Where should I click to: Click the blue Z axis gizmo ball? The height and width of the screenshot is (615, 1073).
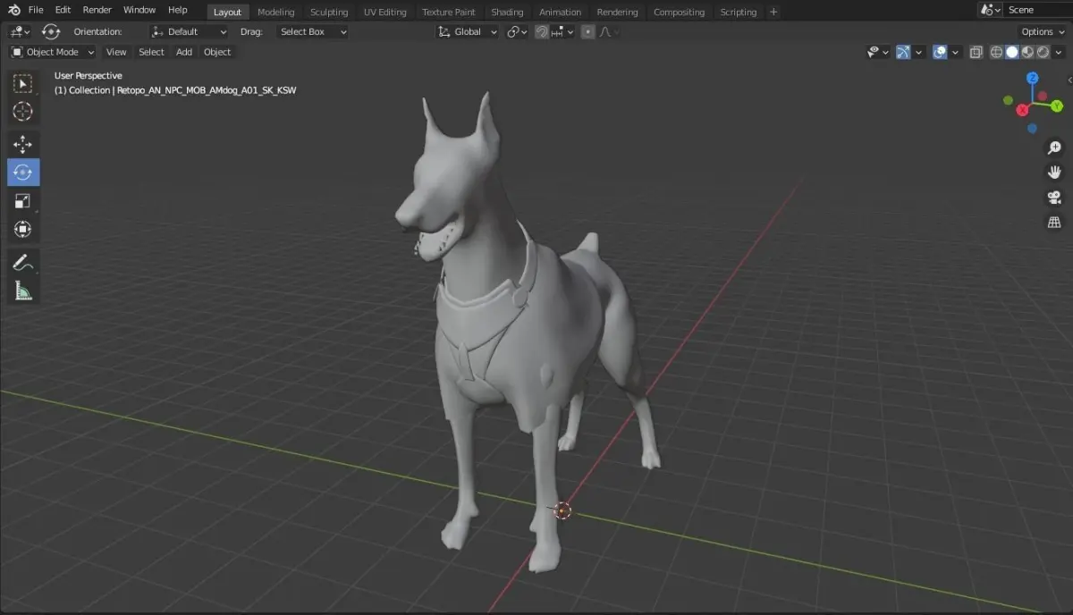(1032, 79)
